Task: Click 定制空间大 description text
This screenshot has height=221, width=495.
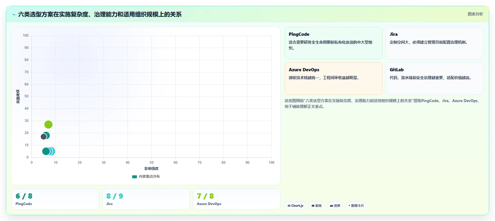Action: 429,42
